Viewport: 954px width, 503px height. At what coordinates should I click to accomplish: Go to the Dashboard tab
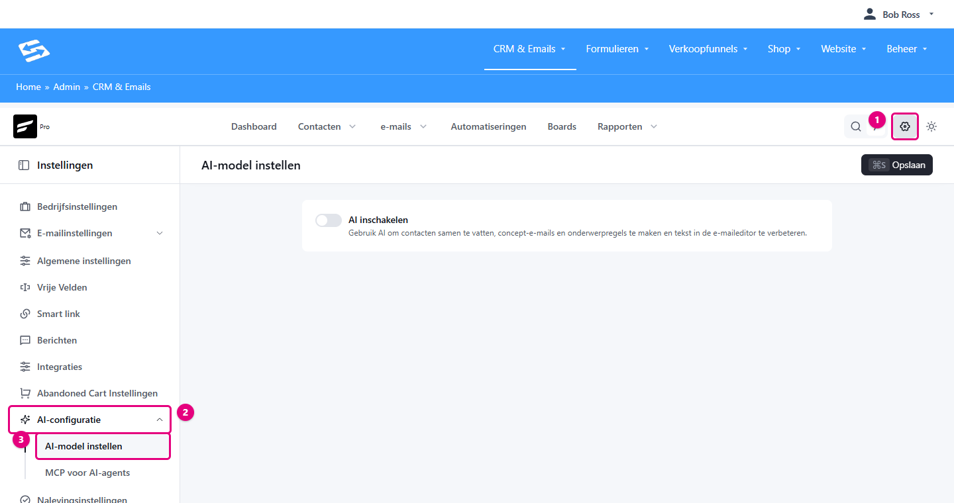pyautogui.click(x=254, y=126)
